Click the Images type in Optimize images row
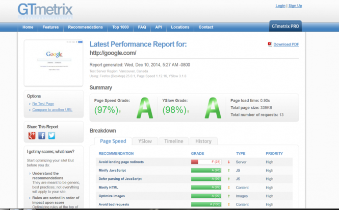339x210 pixels. (x=242, y=196)
